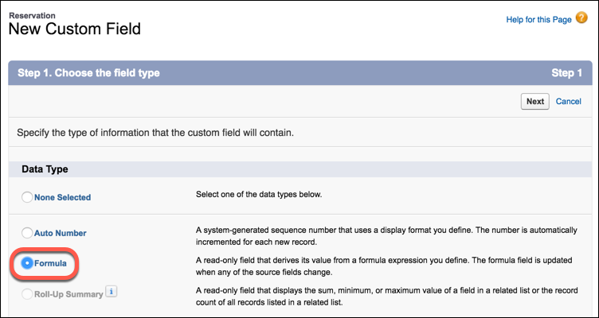Image resolution: width=599 pixels, height=318 pixels.
Task: Click the Reservation object name above the title
Action: (32, 16)
